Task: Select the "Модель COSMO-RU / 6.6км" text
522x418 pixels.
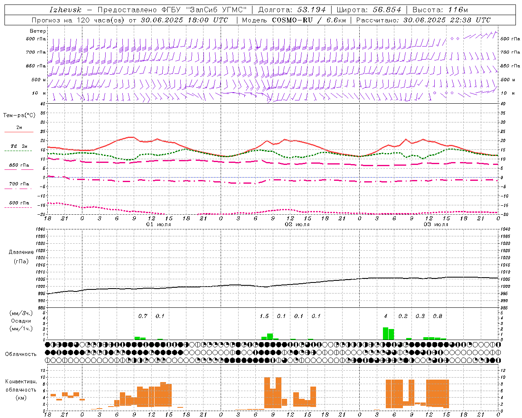Action: 294,20
